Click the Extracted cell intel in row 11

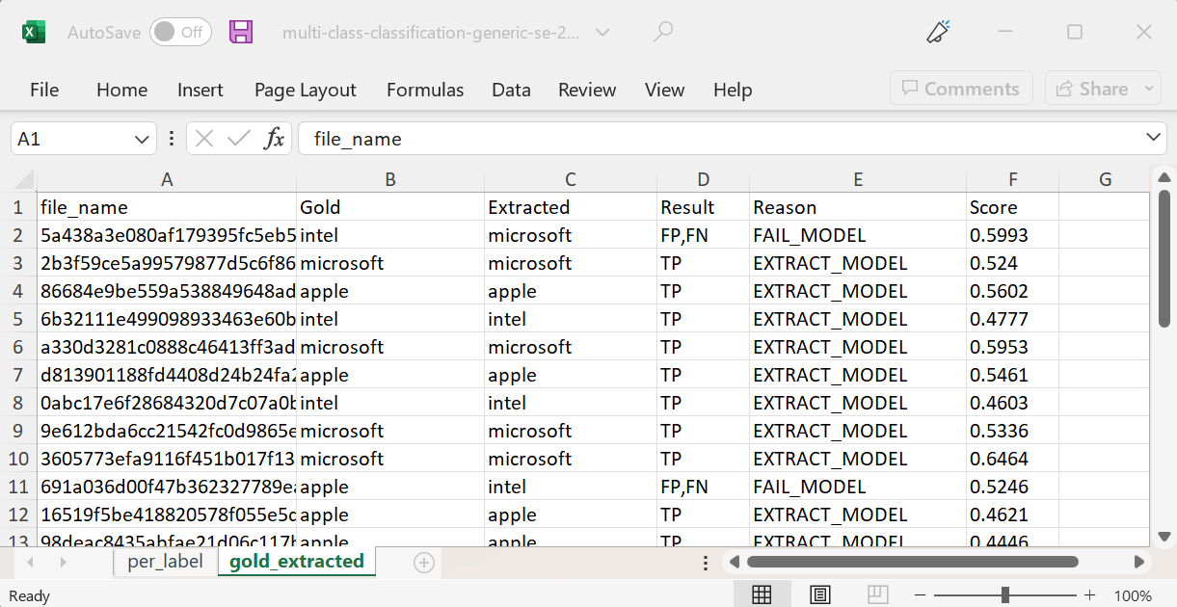coord(571,487)
